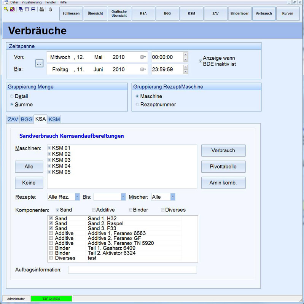Toggle Anzeige wann BDE inaktiv ist checkbox

pyautogui.click(x=201, y=61)
